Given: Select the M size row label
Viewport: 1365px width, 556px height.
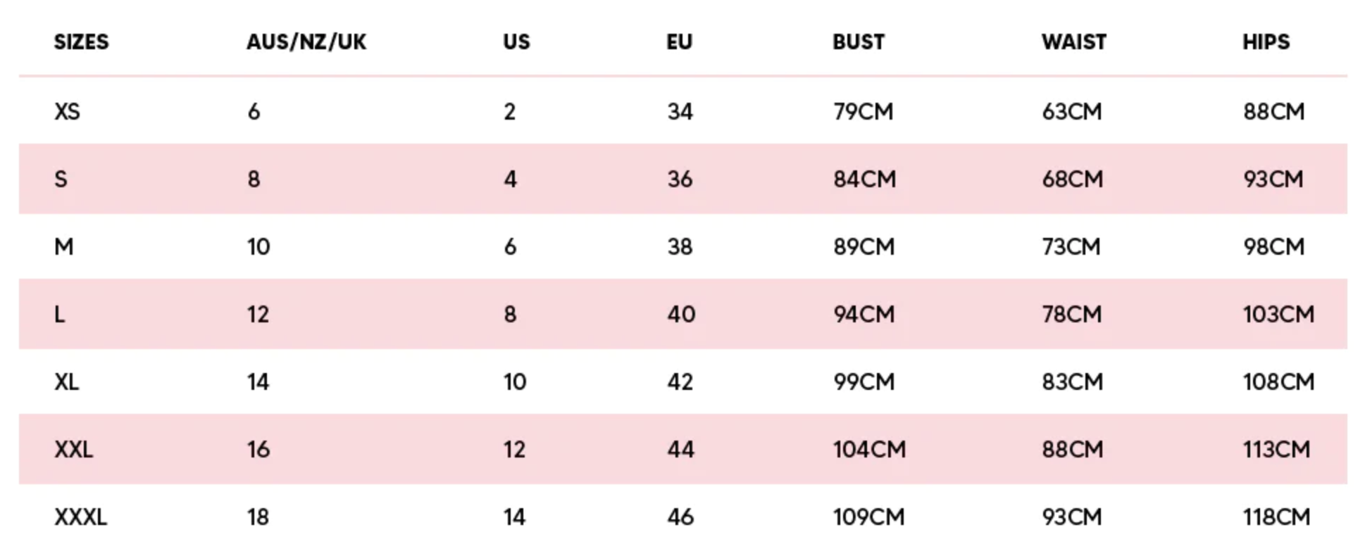Looking at the screenshot, I should 64,247.
